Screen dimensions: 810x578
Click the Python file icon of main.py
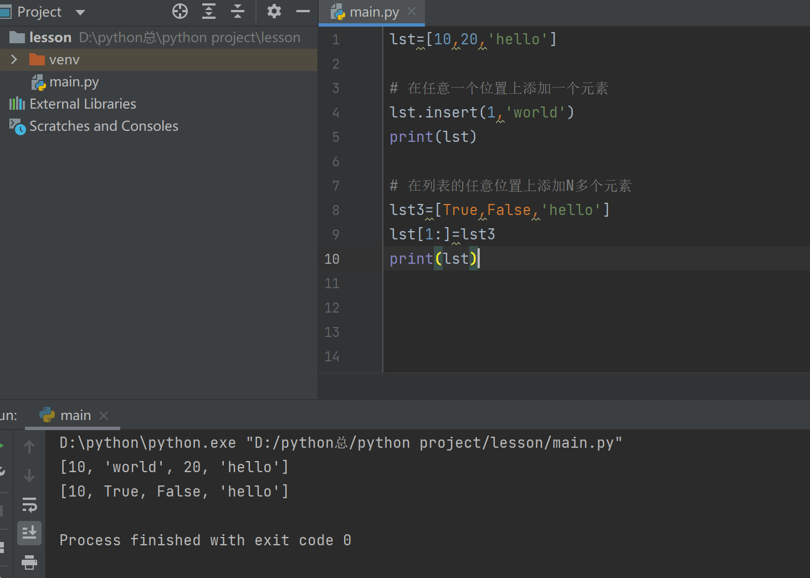(x=39, y=83)
